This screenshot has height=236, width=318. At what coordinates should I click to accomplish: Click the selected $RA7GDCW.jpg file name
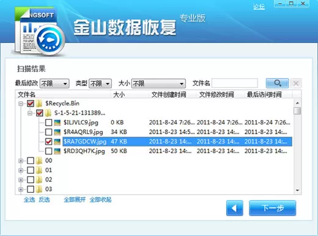[85, 141]
